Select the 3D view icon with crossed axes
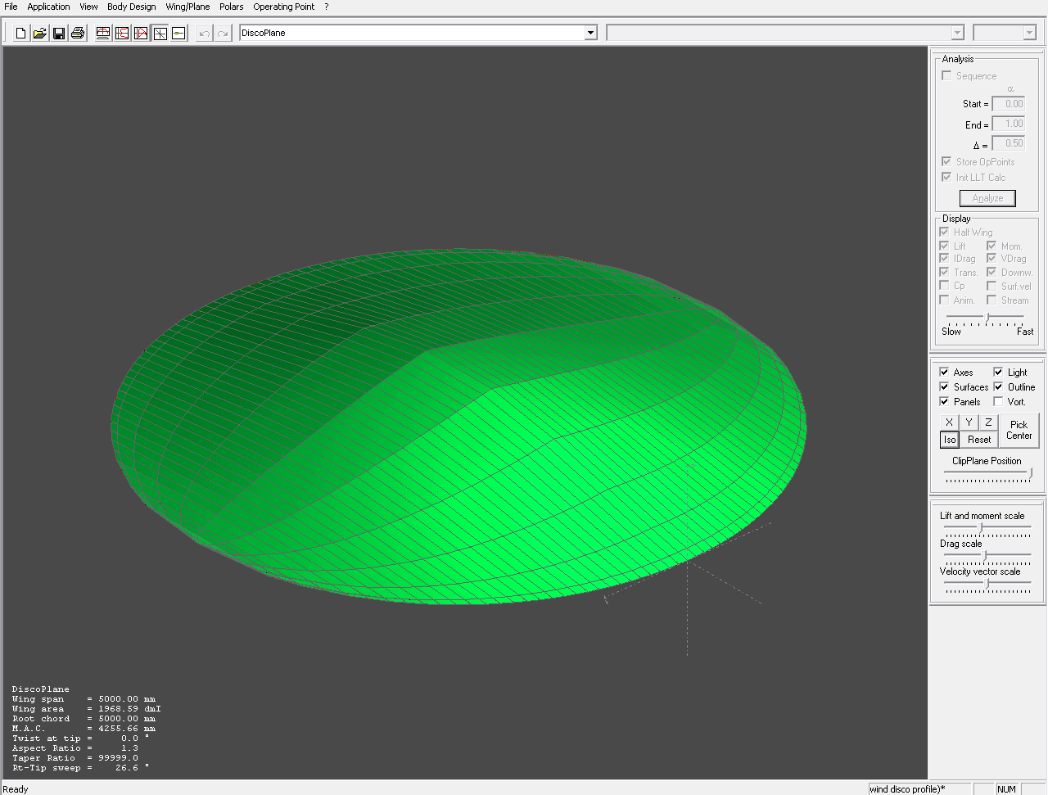1048x795 pixels. coord(160,34)
